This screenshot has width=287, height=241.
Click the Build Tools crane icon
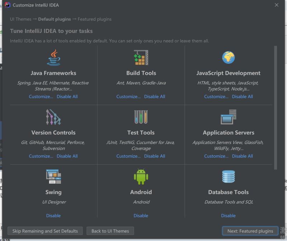tap(141, 58)
